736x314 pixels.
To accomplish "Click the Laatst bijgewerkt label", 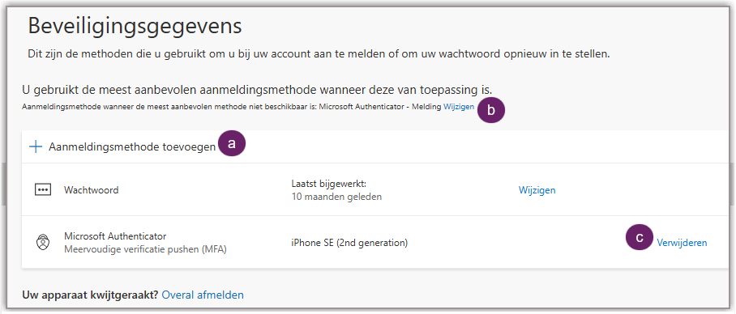I will coord(328,183).
